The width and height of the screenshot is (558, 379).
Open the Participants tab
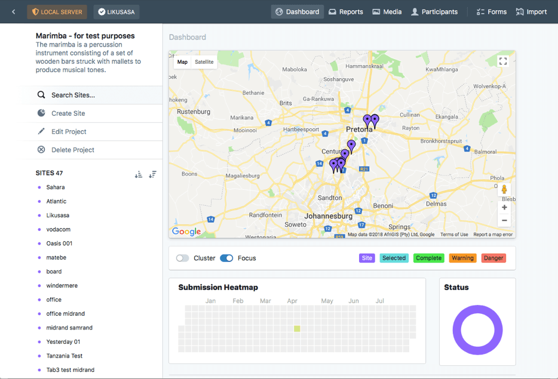point(434,12)
